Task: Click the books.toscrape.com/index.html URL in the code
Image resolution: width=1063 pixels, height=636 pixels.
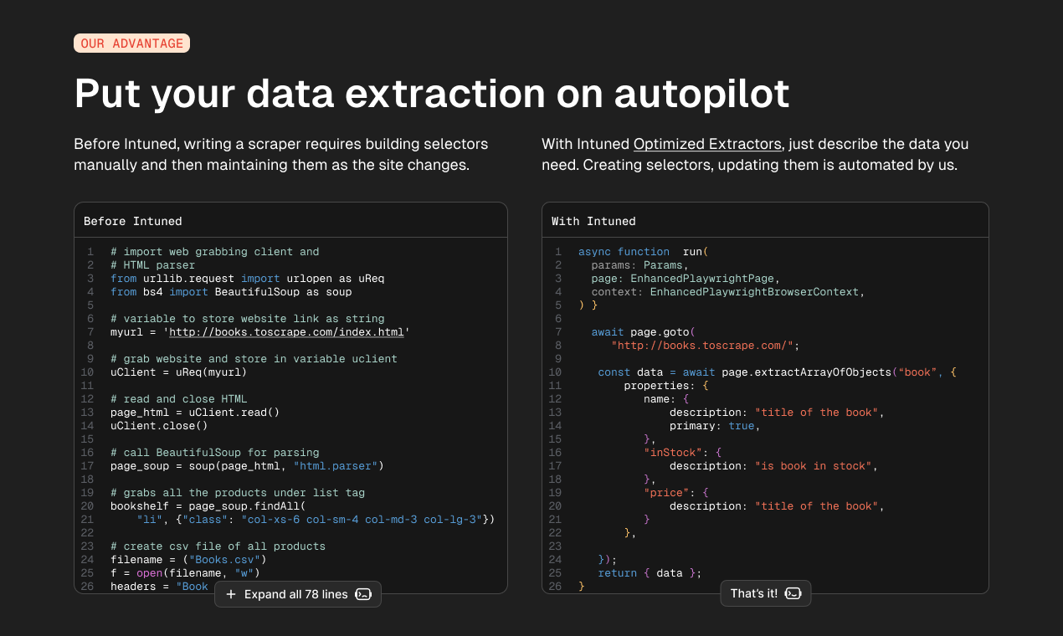Action: 287,332
